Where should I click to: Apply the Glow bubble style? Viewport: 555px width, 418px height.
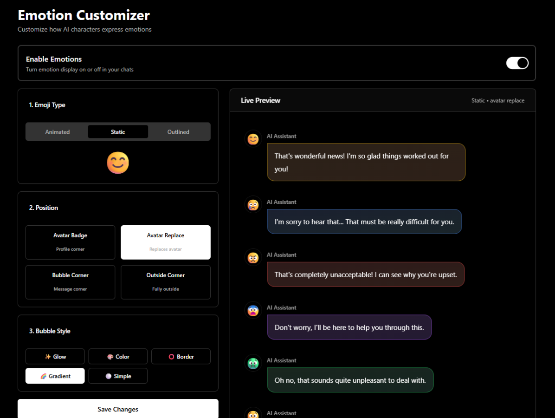point(55,357)
